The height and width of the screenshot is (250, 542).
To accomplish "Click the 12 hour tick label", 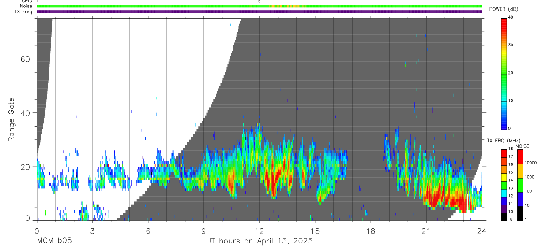I will click(260, 231).
